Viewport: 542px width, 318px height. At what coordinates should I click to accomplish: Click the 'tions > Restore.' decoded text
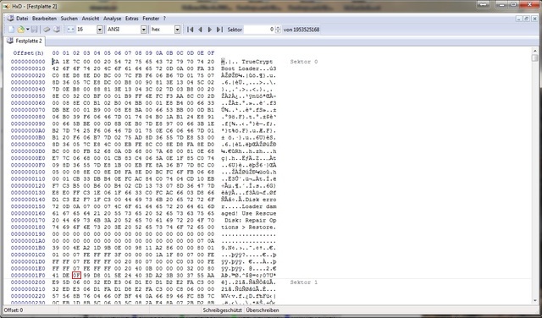tap(249, 228)
